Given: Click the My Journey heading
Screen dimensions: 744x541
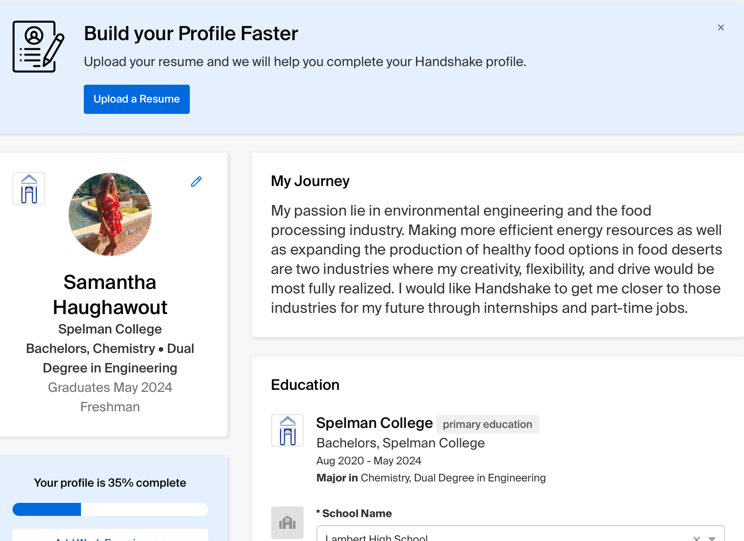Looking at the screenshot, I should point(310,181).
